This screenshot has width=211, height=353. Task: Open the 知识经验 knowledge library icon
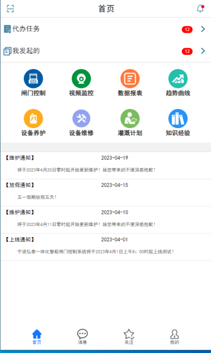pyautogui.click(x=178, y=118)
